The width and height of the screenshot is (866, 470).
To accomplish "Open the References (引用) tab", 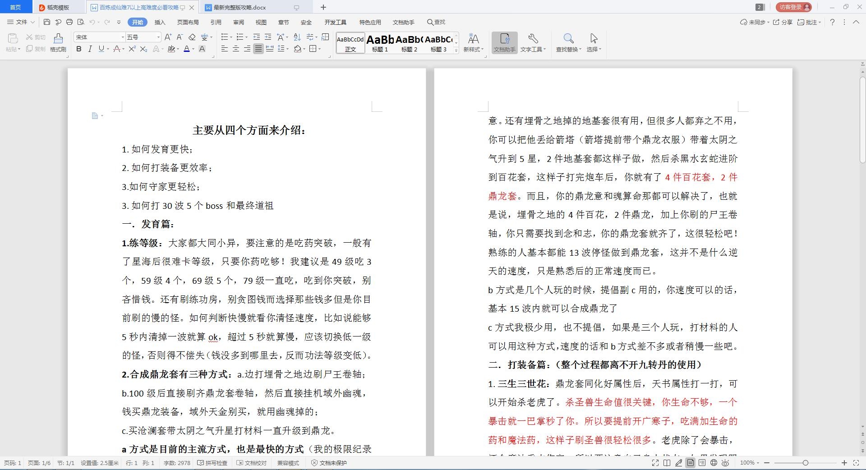I will click(x=216, y=22).
